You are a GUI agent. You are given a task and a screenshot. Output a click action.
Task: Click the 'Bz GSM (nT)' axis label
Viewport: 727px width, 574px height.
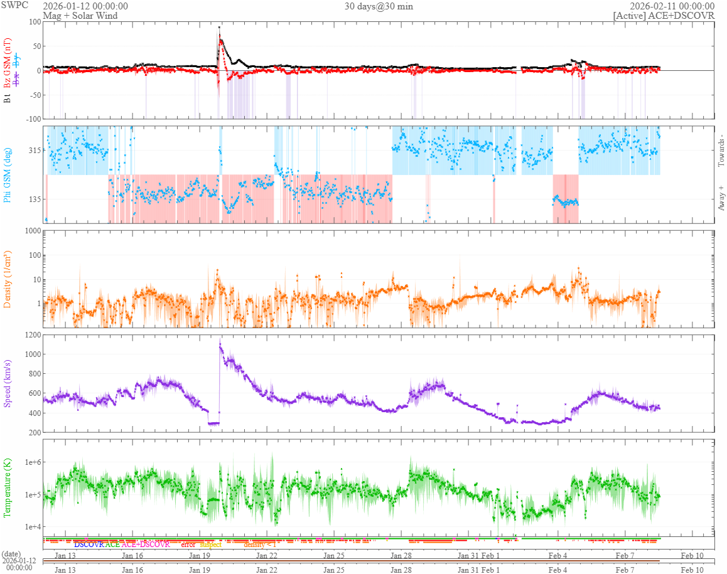point(7,63)
